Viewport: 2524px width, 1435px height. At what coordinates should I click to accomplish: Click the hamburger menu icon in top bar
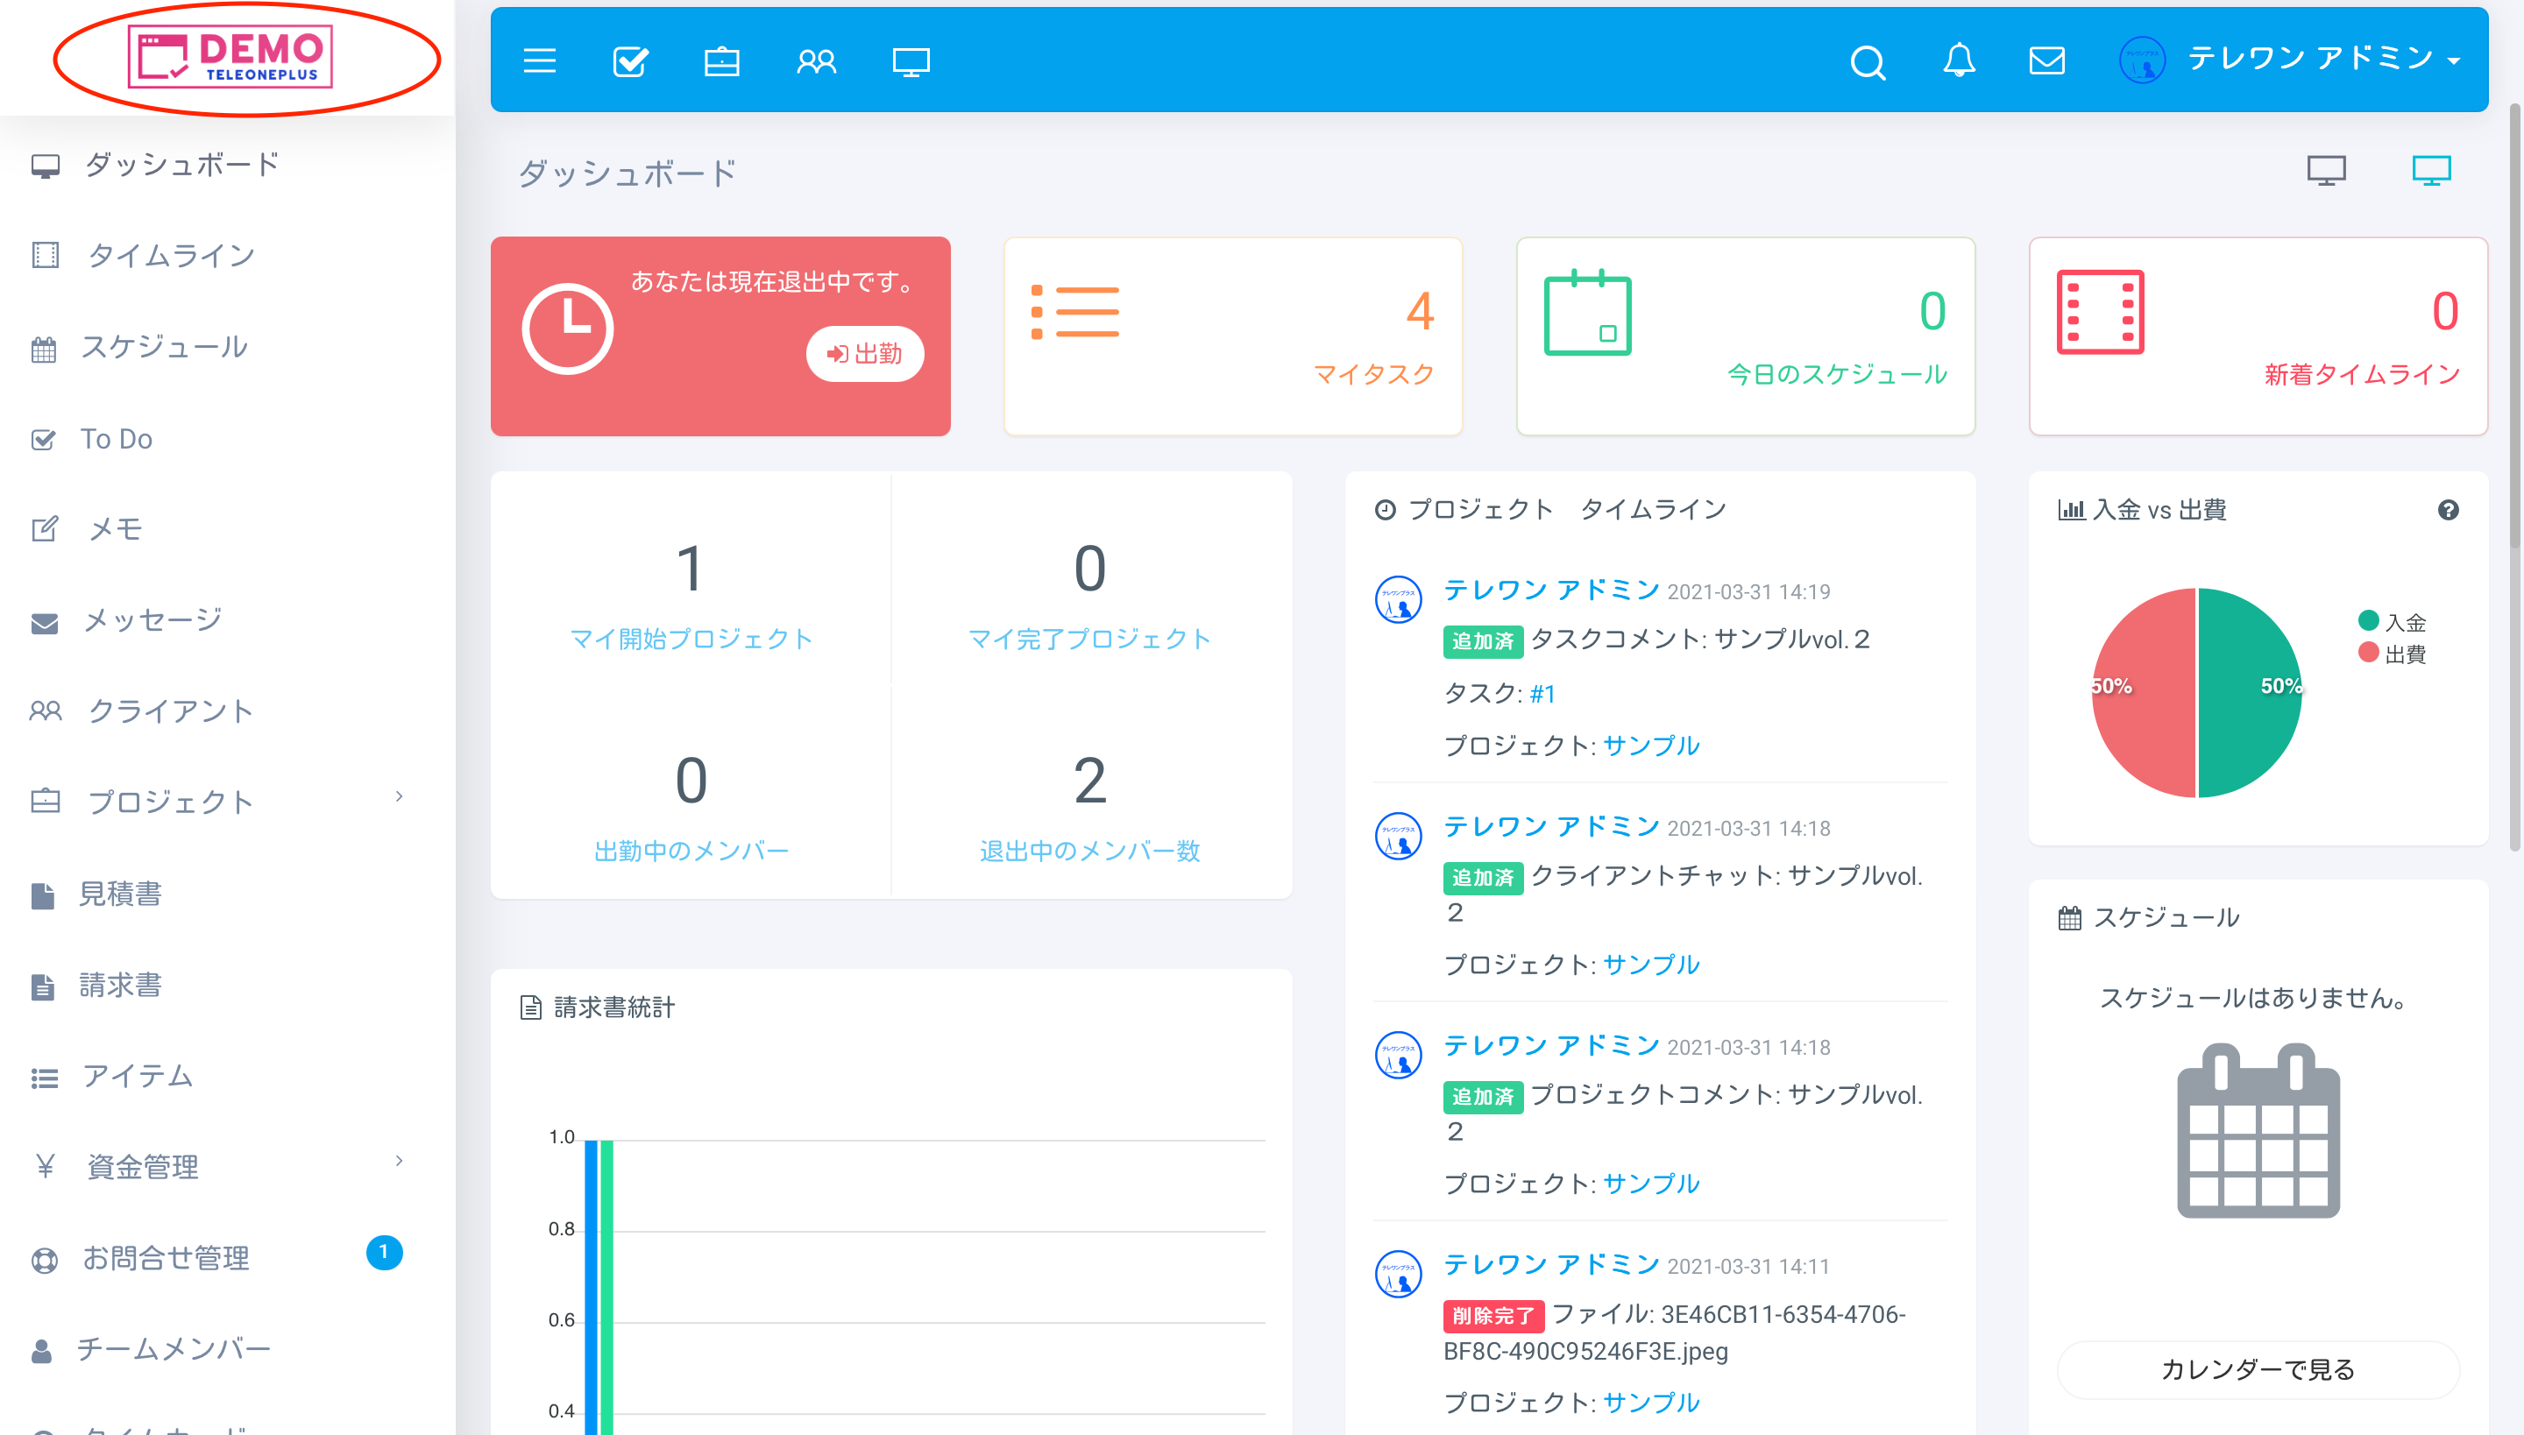pyautogui.click(x=541, y=59)
